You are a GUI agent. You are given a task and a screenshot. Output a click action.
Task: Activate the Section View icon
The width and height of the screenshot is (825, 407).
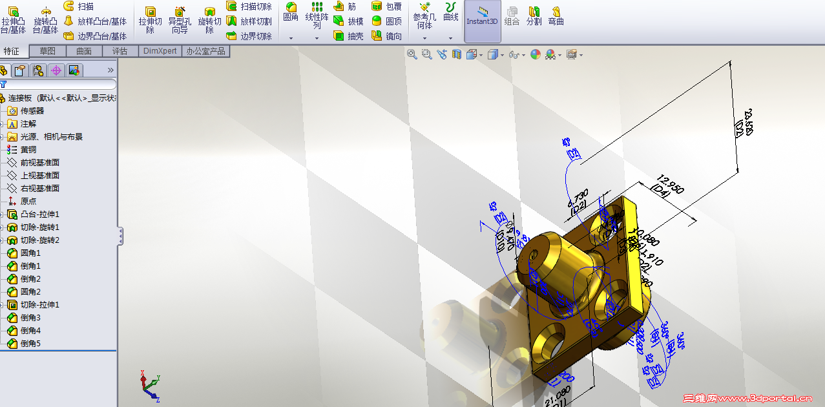(x=457, y=55)
